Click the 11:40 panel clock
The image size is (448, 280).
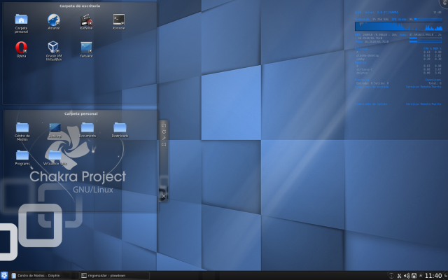coord(433,276)
